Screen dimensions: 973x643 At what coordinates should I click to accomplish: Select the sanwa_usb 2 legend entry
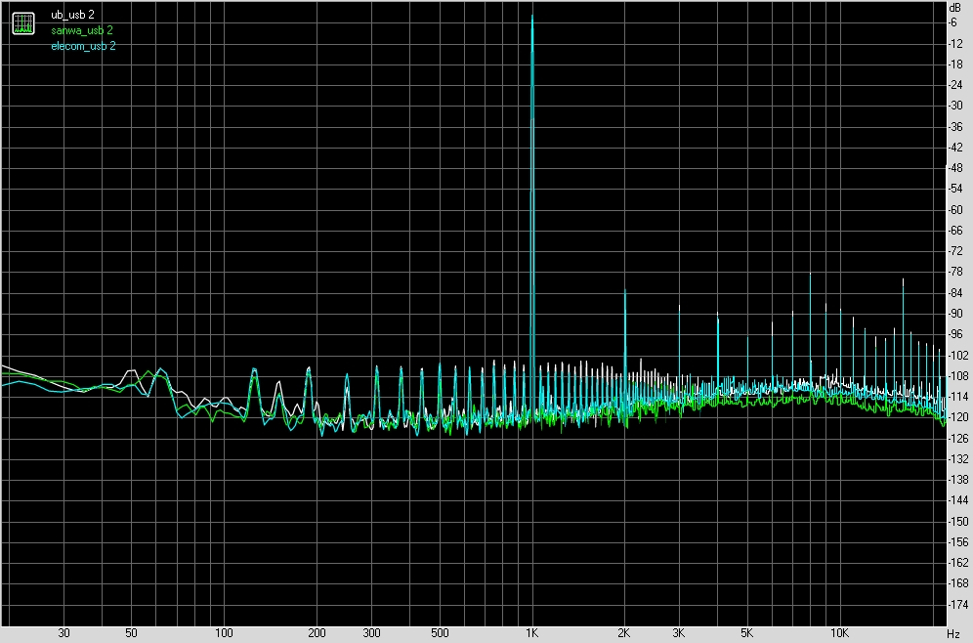coord(82,29)
